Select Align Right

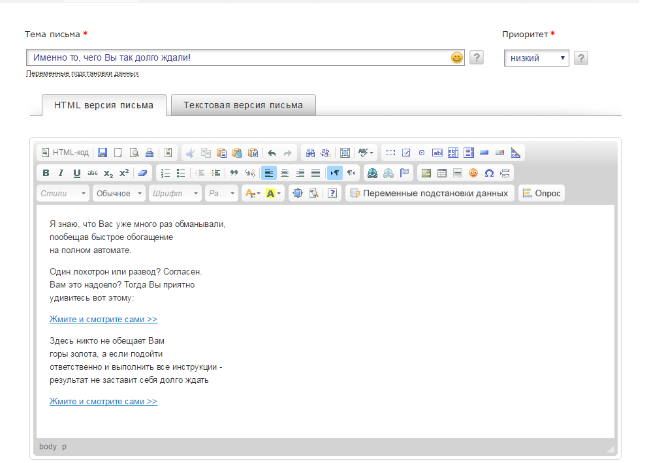[300, 173]
